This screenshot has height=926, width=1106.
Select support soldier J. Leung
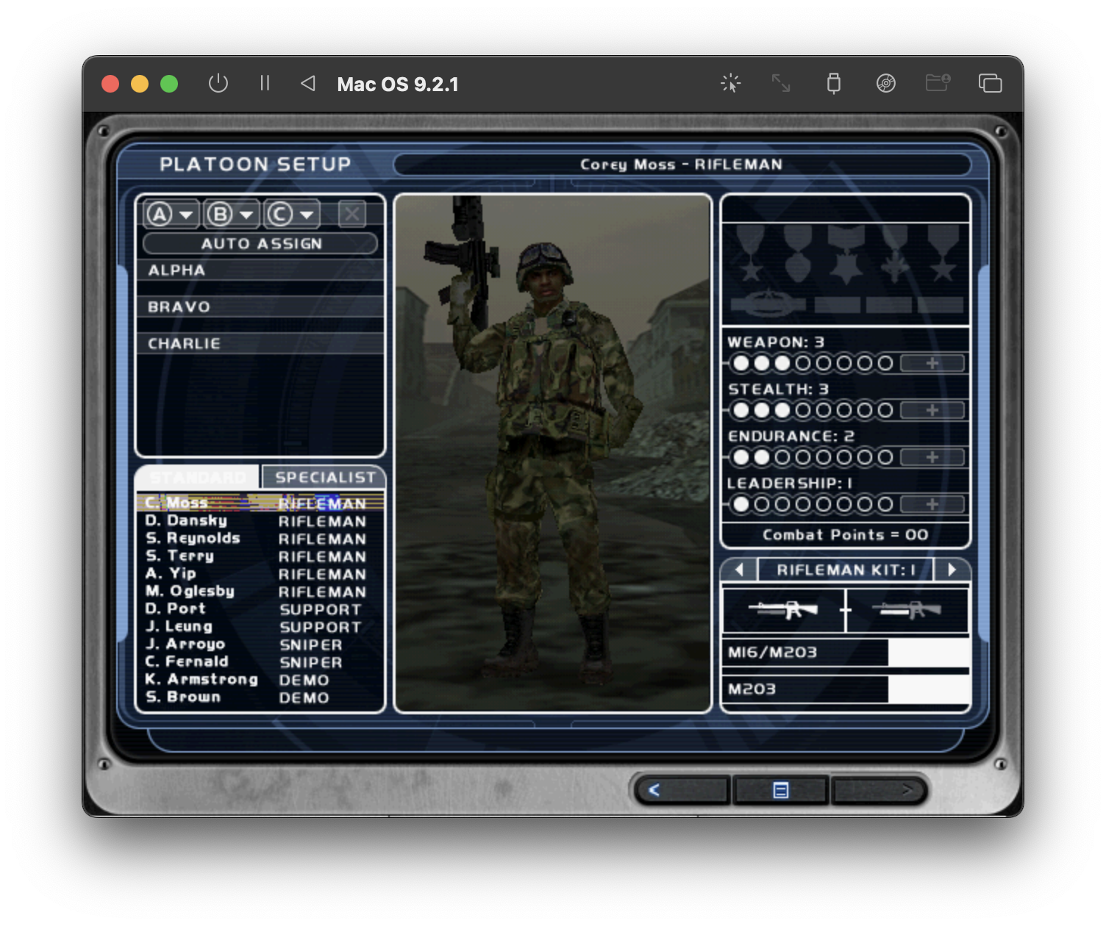coord(260,627)
